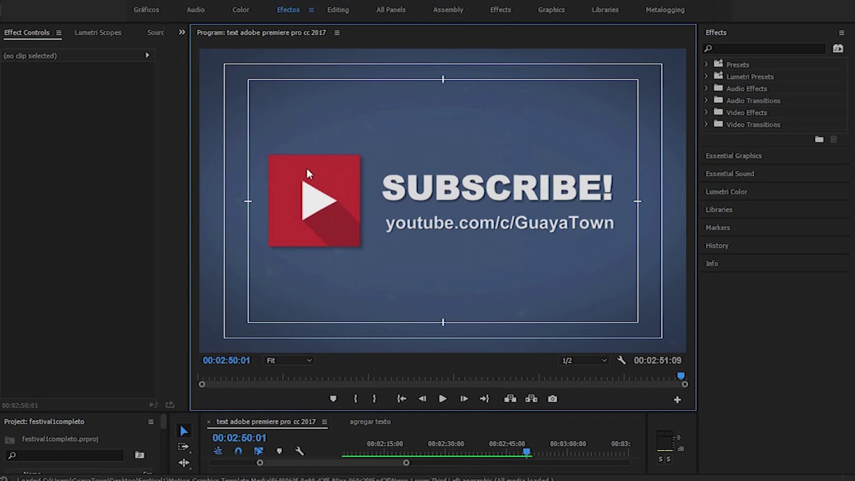
Task: Export a frame with the camera icon
Action: pos(552,399)
